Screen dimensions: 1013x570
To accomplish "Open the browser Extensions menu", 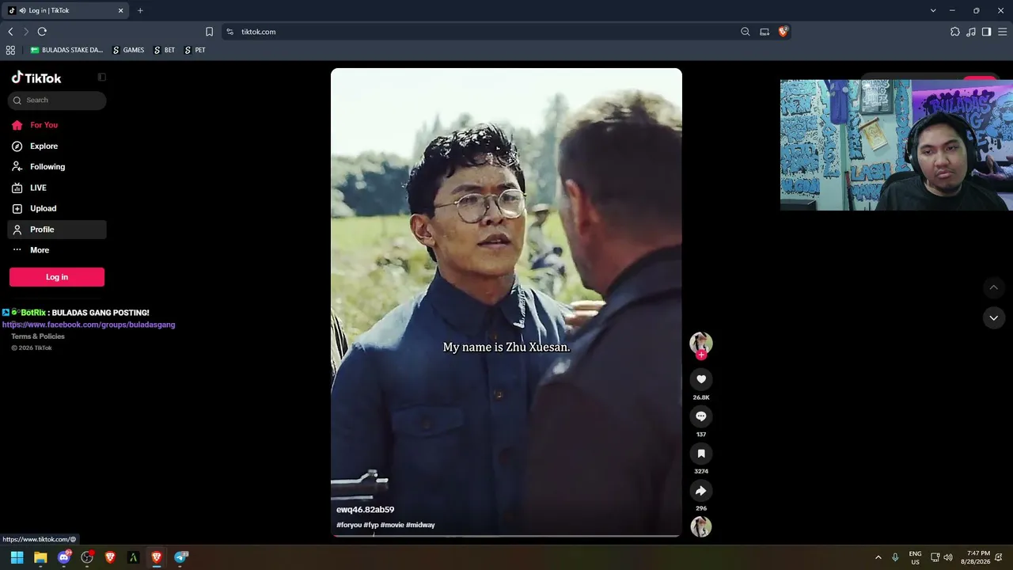I will tap(954, 32).
